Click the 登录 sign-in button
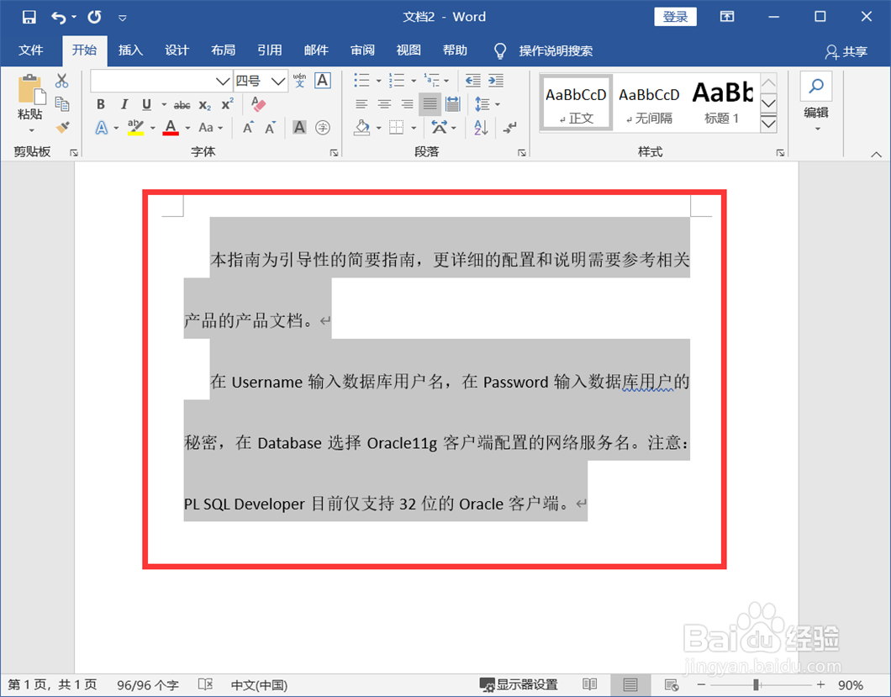The width and height of the screenshot is (891, 697). tap(675, 17)
